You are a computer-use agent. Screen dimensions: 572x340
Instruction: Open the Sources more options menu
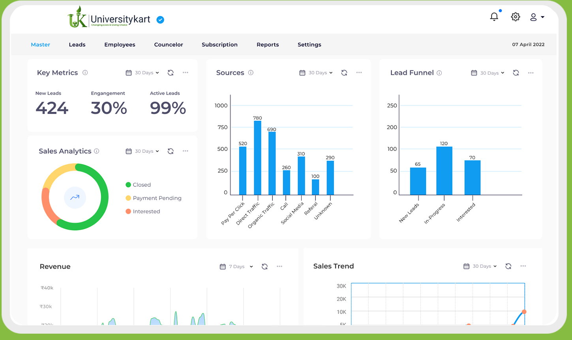tap(359, 73)
